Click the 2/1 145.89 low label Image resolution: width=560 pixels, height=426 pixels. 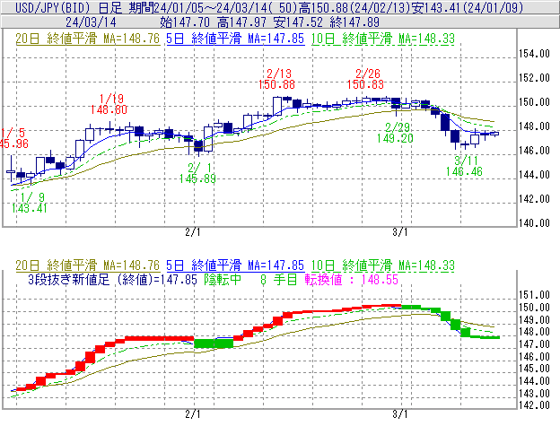coord(197,173)
